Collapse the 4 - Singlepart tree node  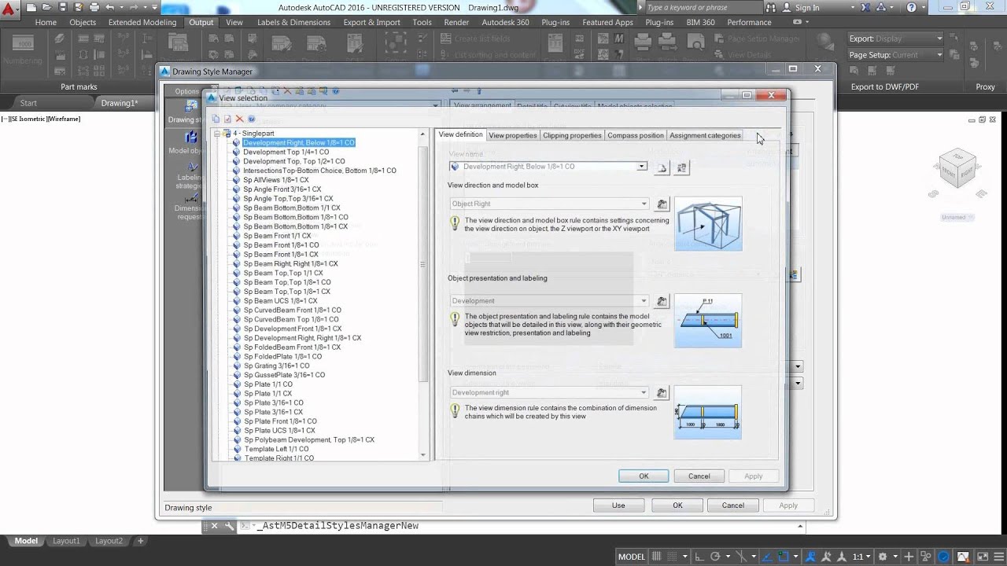(x=217, y=134)
